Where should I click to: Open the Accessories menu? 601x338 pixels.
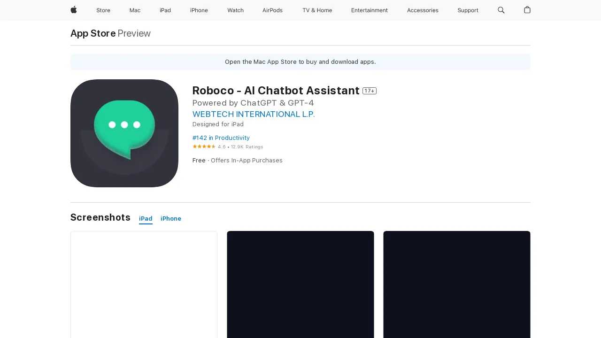coord(423,10)
